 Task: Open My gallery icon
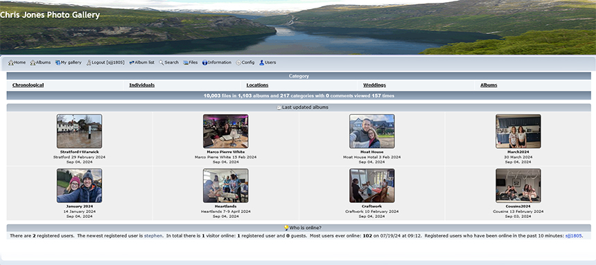coord(58,63)
